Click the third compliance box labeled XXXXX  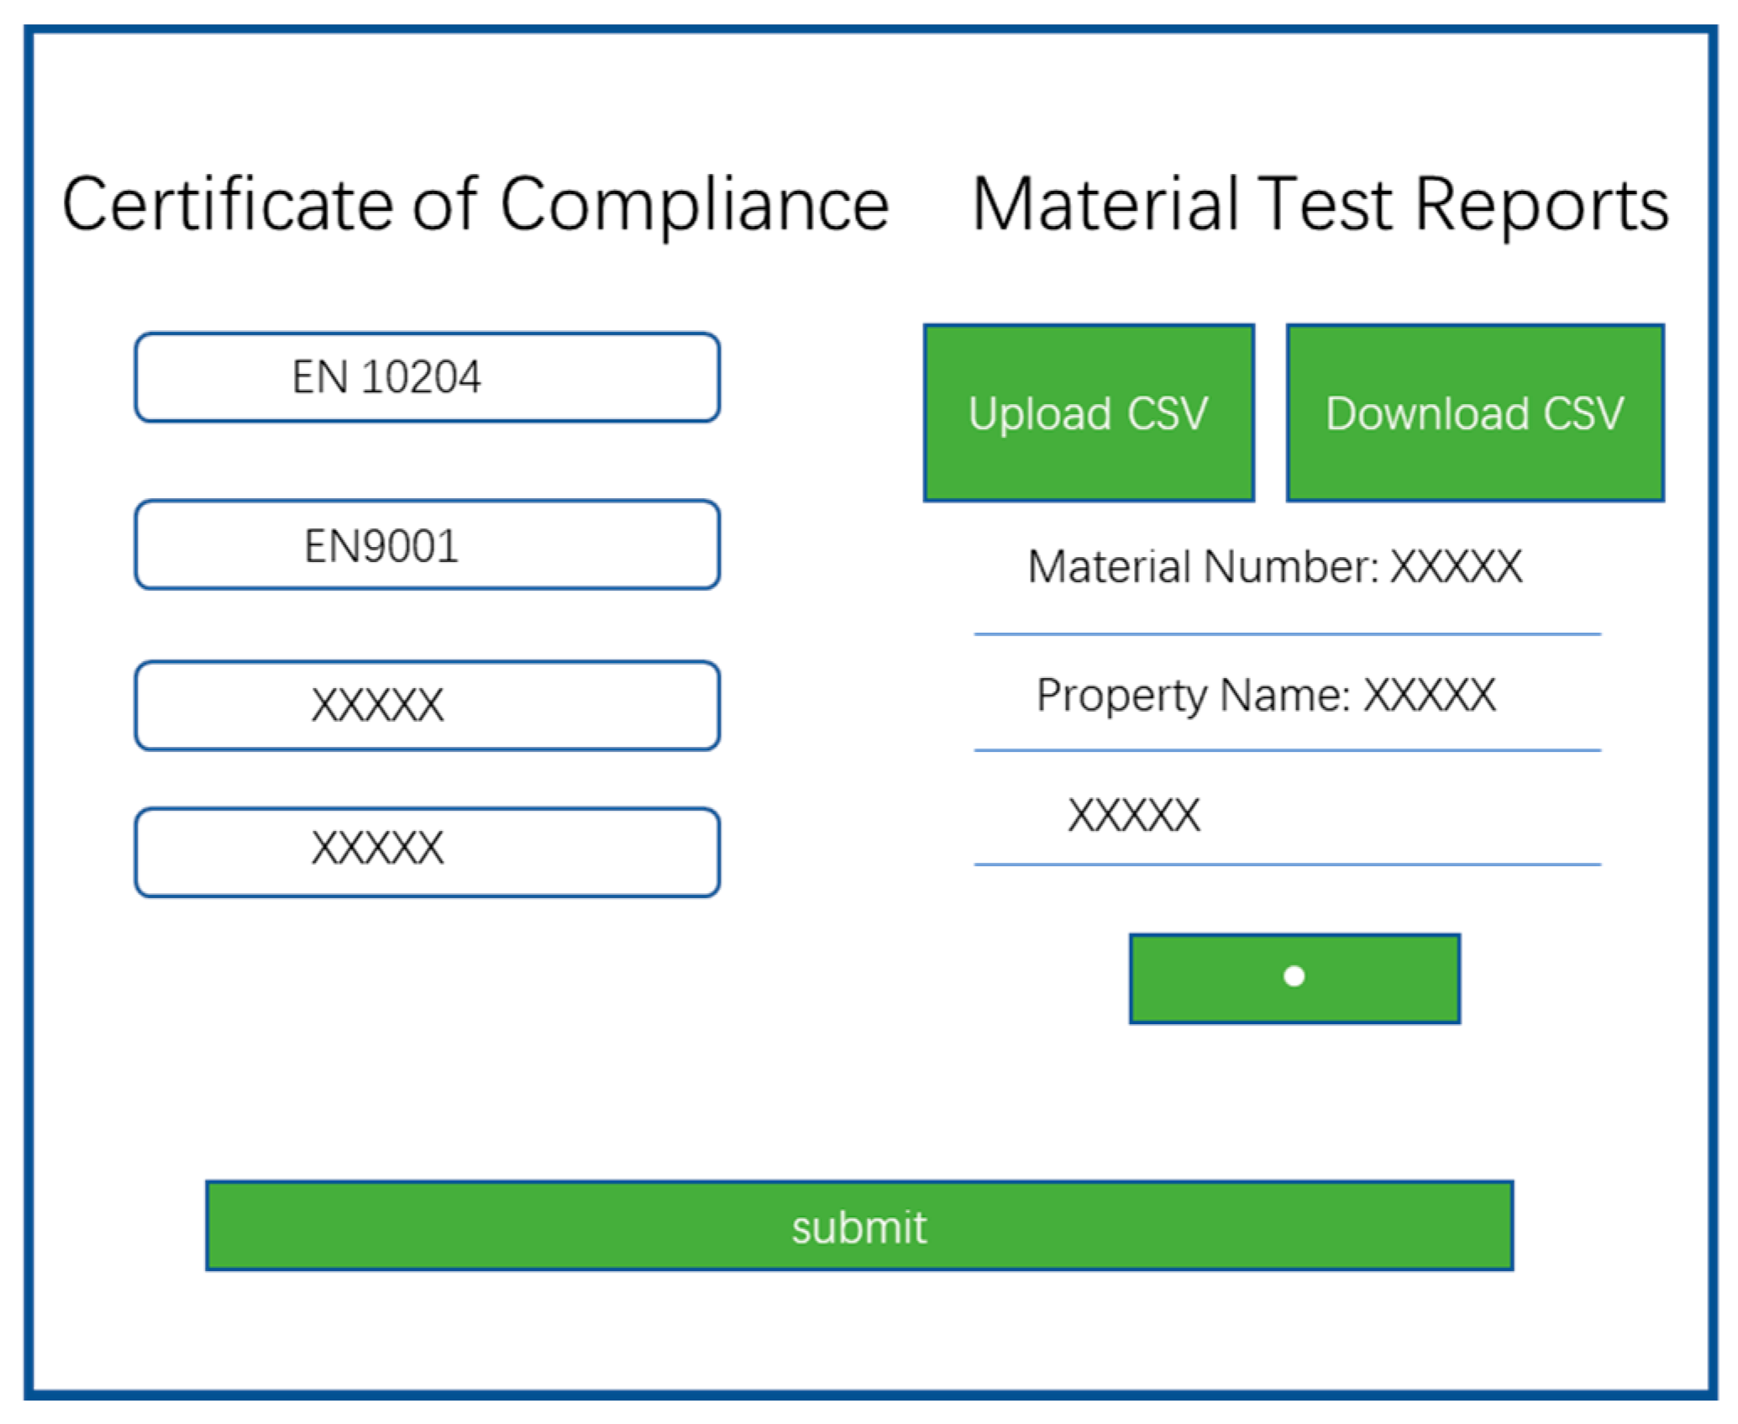427,705
